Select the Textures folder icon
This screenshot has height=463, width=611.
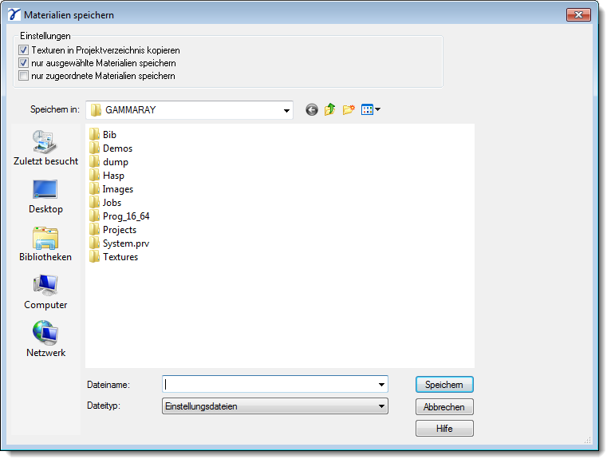[x=94, y=257]
